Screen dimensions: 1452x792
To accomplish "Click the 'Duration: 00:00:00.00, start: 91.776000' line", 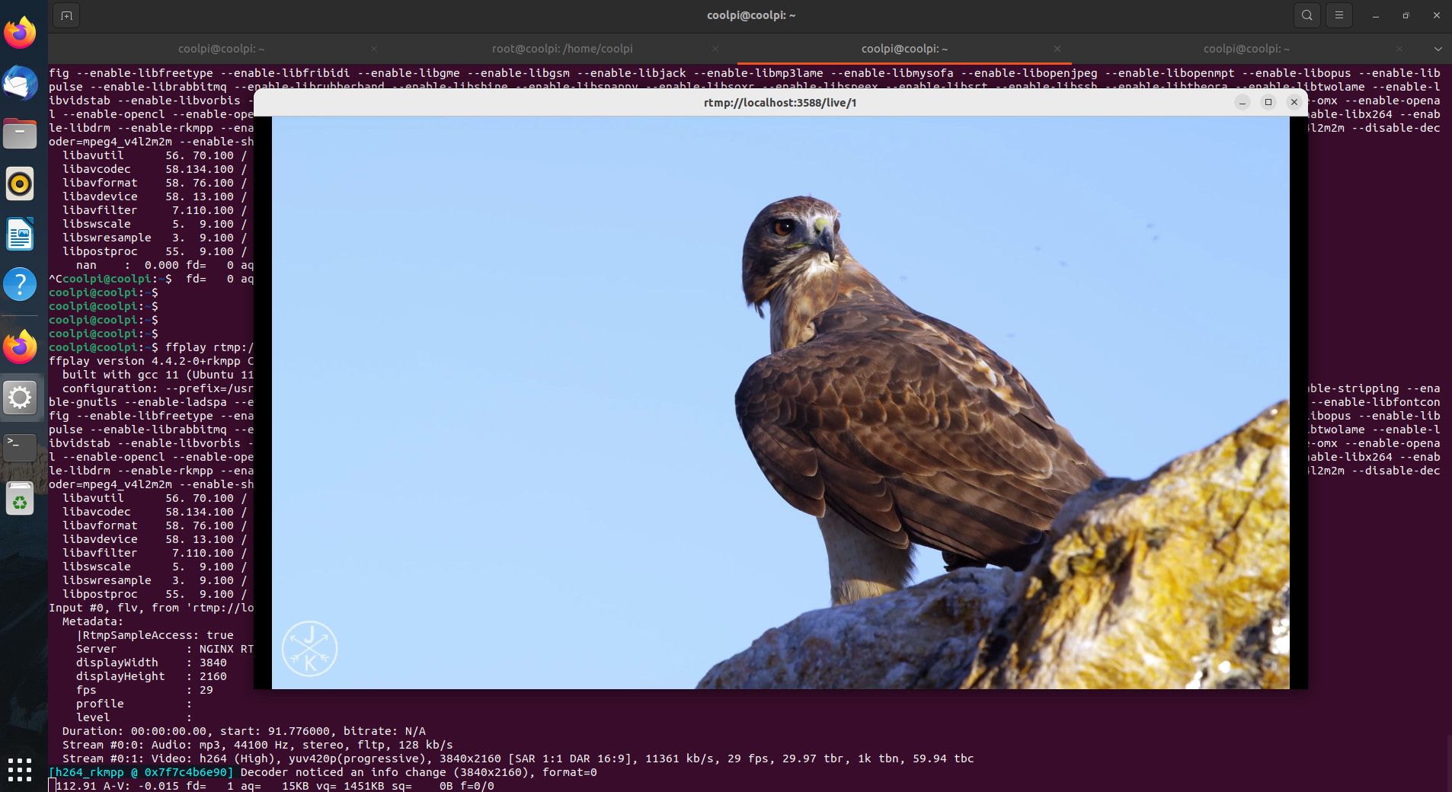I will pyautogui.click(x=244, y=731).
